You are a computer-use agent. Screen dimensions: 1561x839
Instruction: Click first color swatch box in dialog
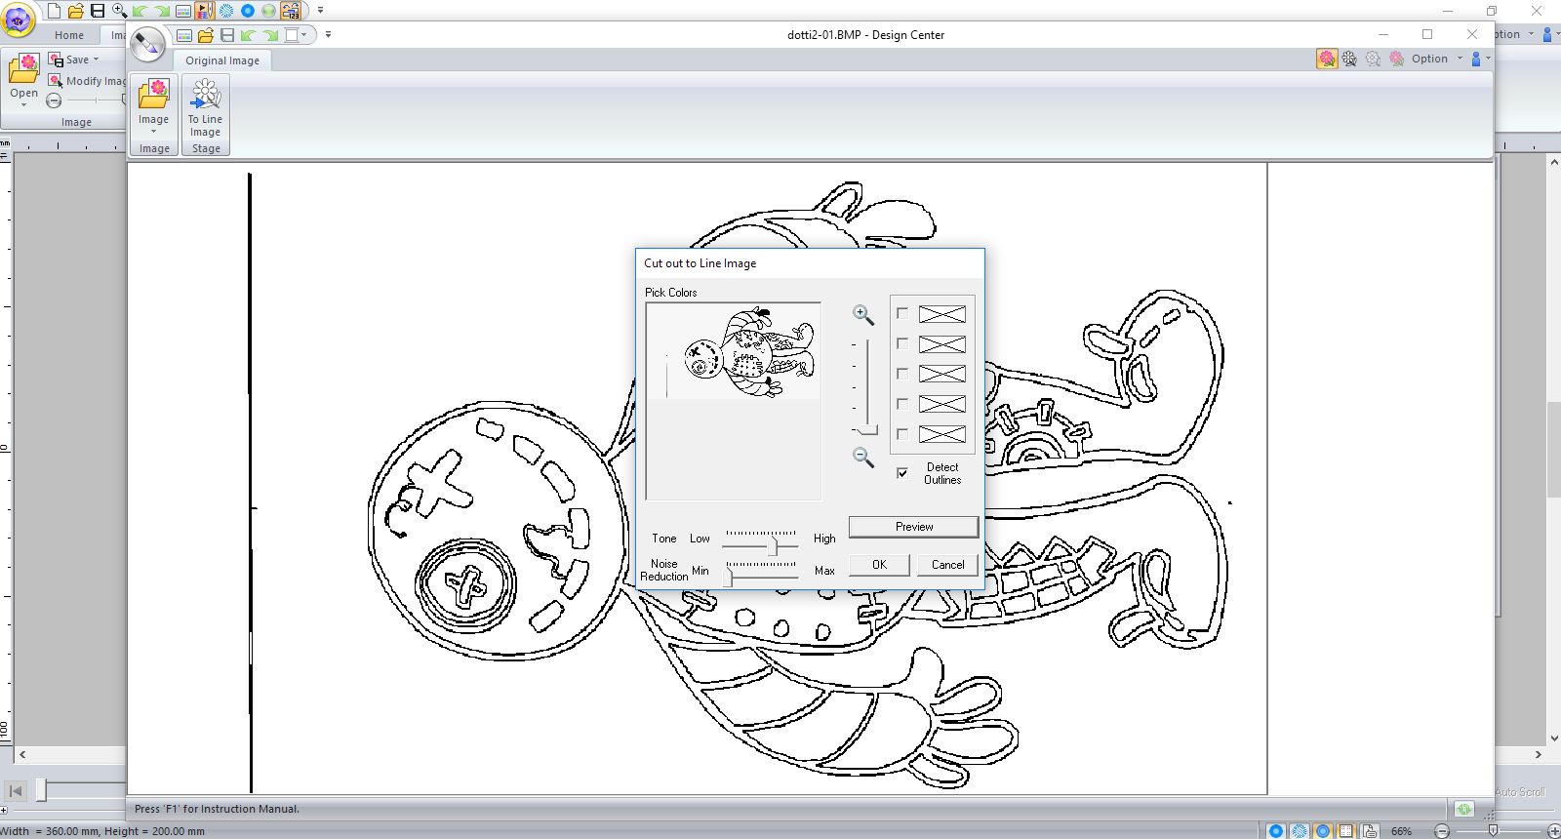(x=942, y=314)
